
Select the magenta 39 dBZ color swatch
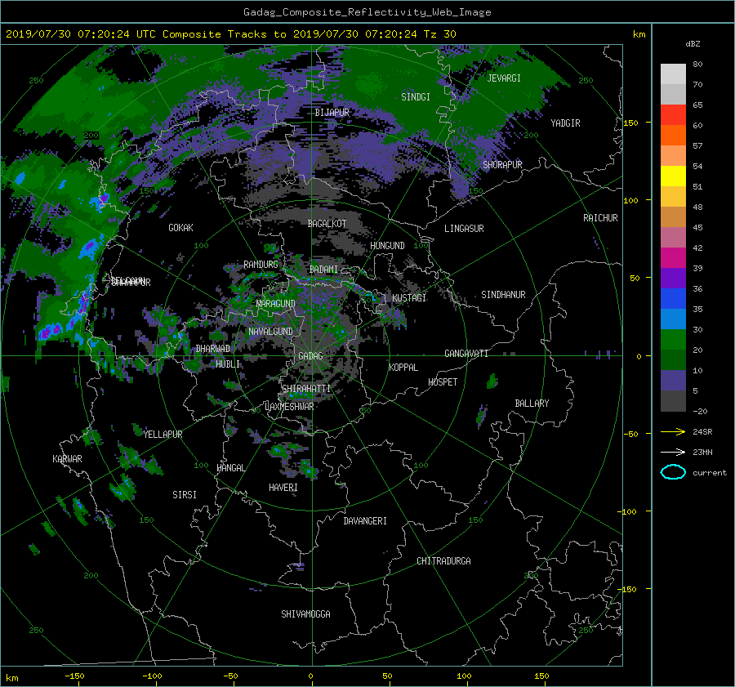point(673,257)
